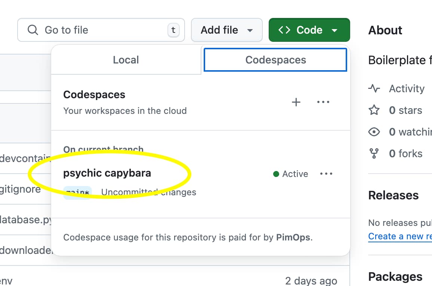Open psychic capybara codespace three-dot menu
The image size is (432, 286).
pyautogui.click(x=326, y=174)
